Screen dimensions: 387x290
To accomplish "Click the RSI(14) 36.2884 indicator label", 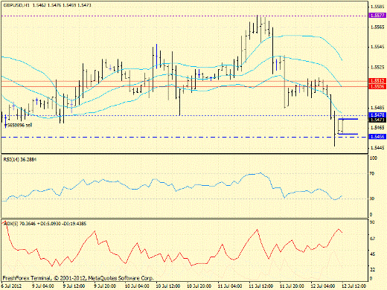I will point(20,159).
